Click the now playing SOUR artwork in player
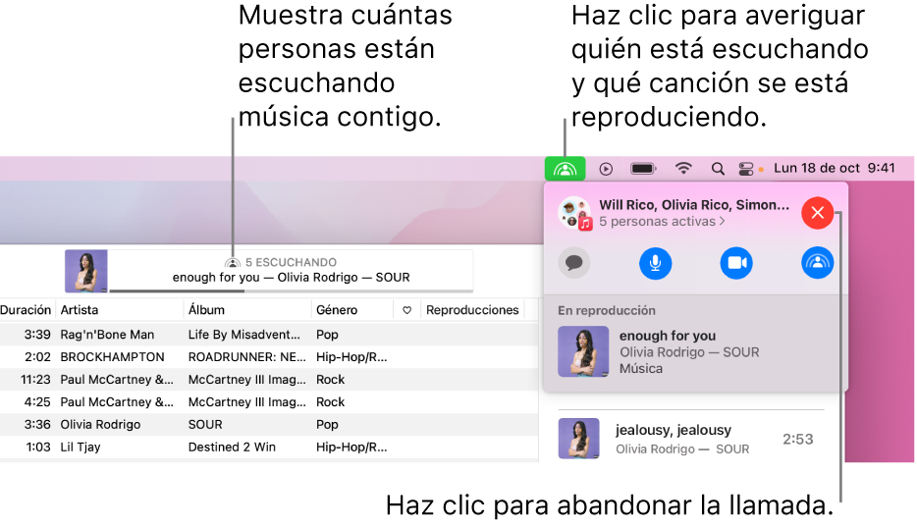 click(86, 271)
